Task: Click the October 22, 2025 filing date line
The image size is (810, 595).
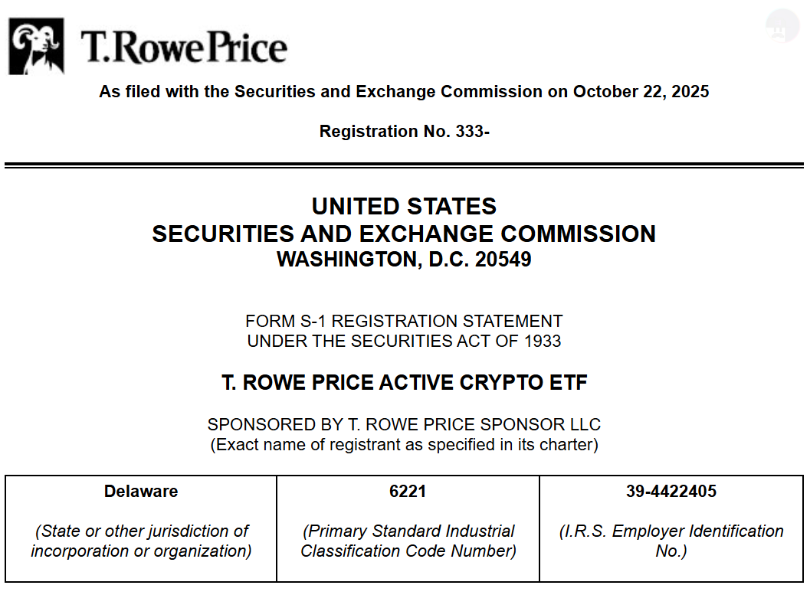Action: tap(404, 91)
